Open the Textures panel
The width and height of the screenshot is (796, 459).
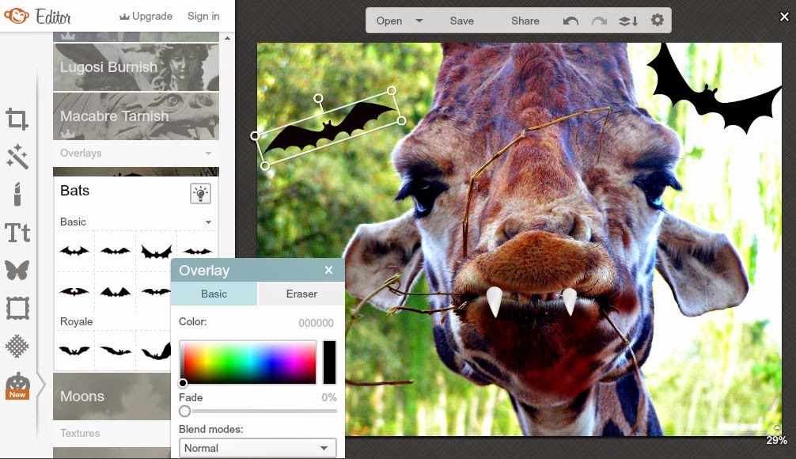(x=17, y=347)
